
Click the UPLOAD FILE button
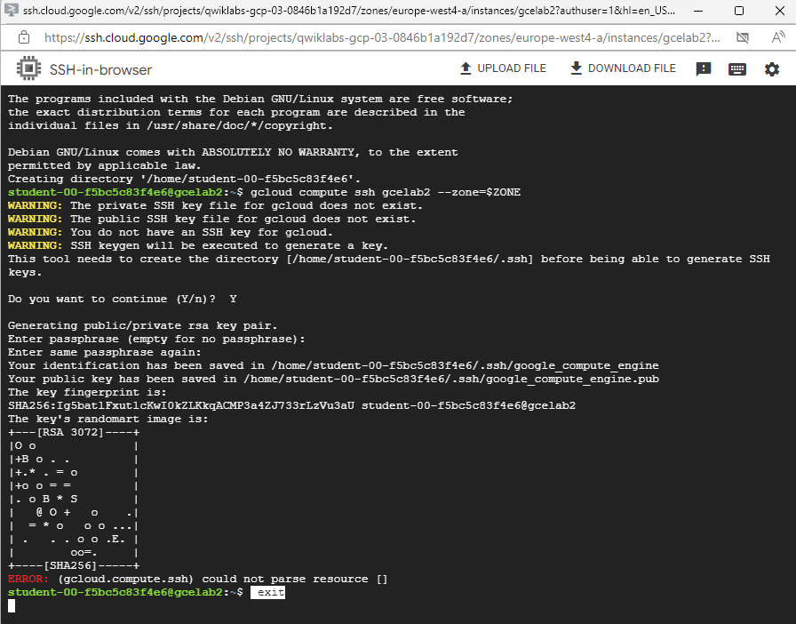(x=503, y=68)
